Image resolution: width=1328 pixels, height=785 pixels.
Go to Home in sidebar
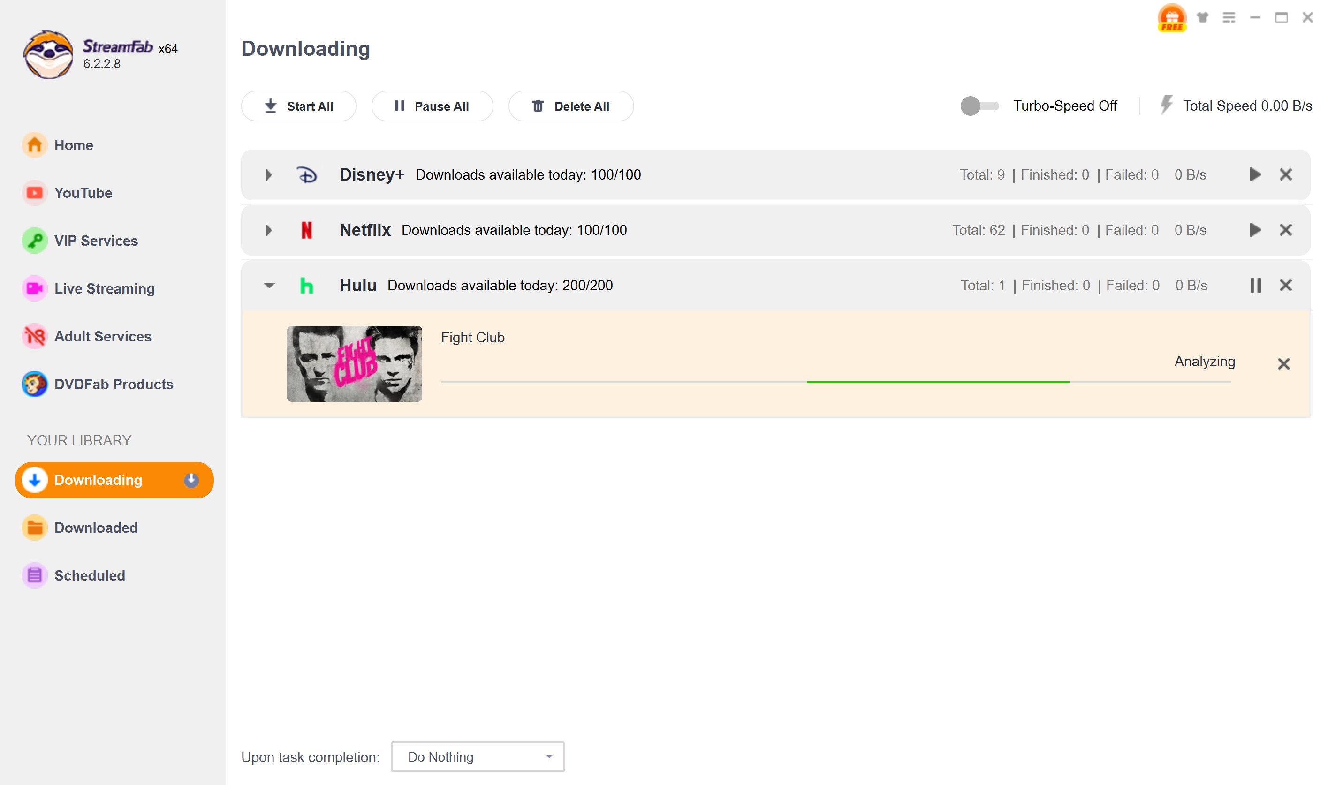click(x=74, y=145)
